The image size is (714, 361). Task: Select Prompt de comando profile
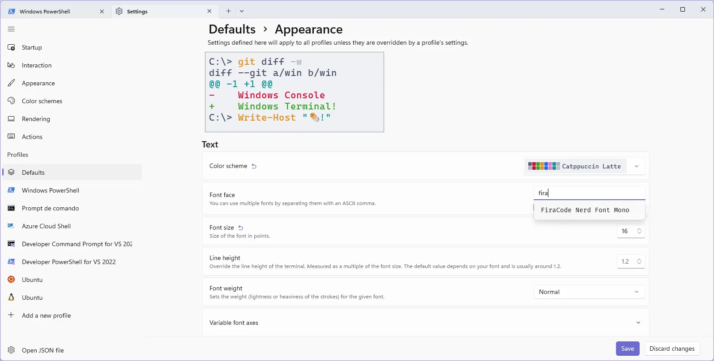72,208
